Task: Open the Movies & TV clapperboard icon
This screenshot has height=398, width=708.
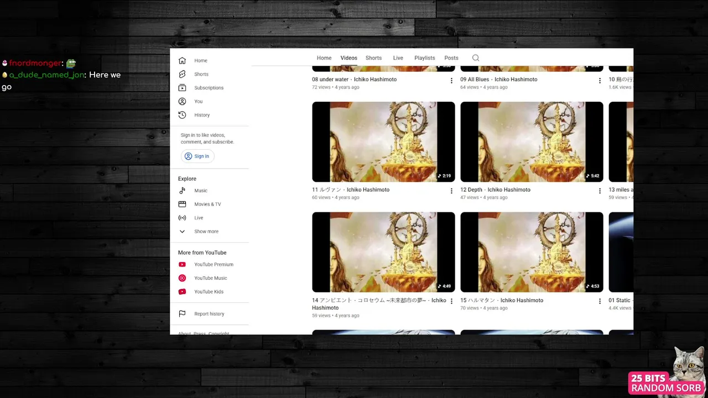Action: (x=182, y=204)
